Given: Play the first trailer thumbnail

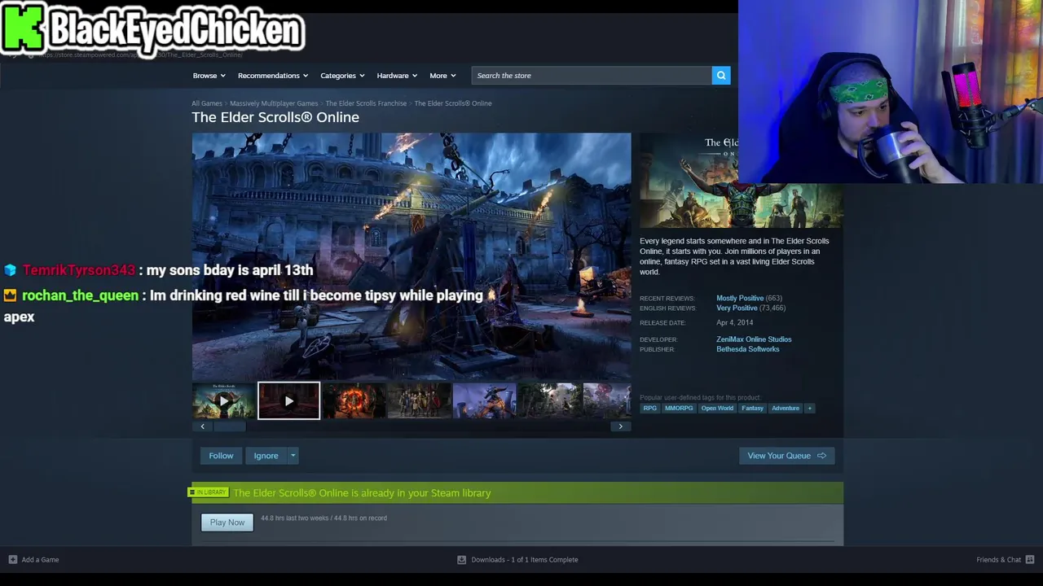Looking at the screenshot, I should click(223, 400).
